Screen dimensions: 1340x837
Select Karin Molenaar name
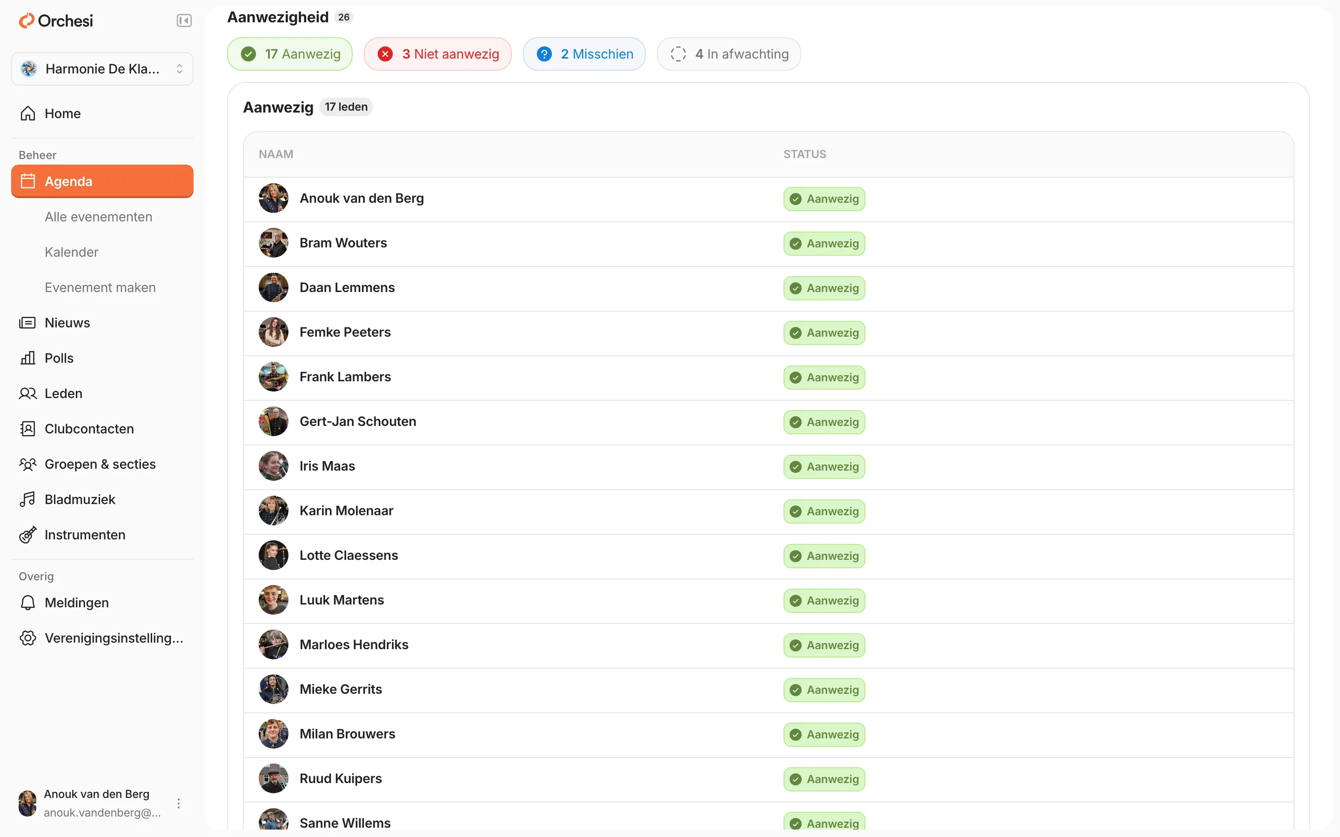pos(347,511)
